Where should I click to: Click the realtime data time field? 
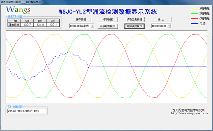tap(27, 111)
